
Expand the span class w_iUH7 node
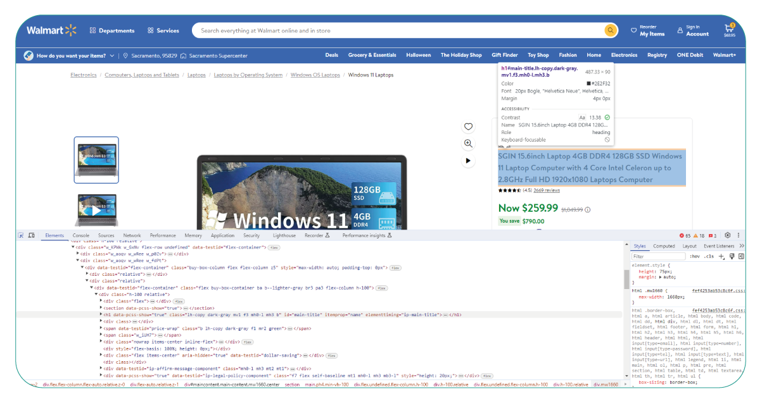(101, 335)
